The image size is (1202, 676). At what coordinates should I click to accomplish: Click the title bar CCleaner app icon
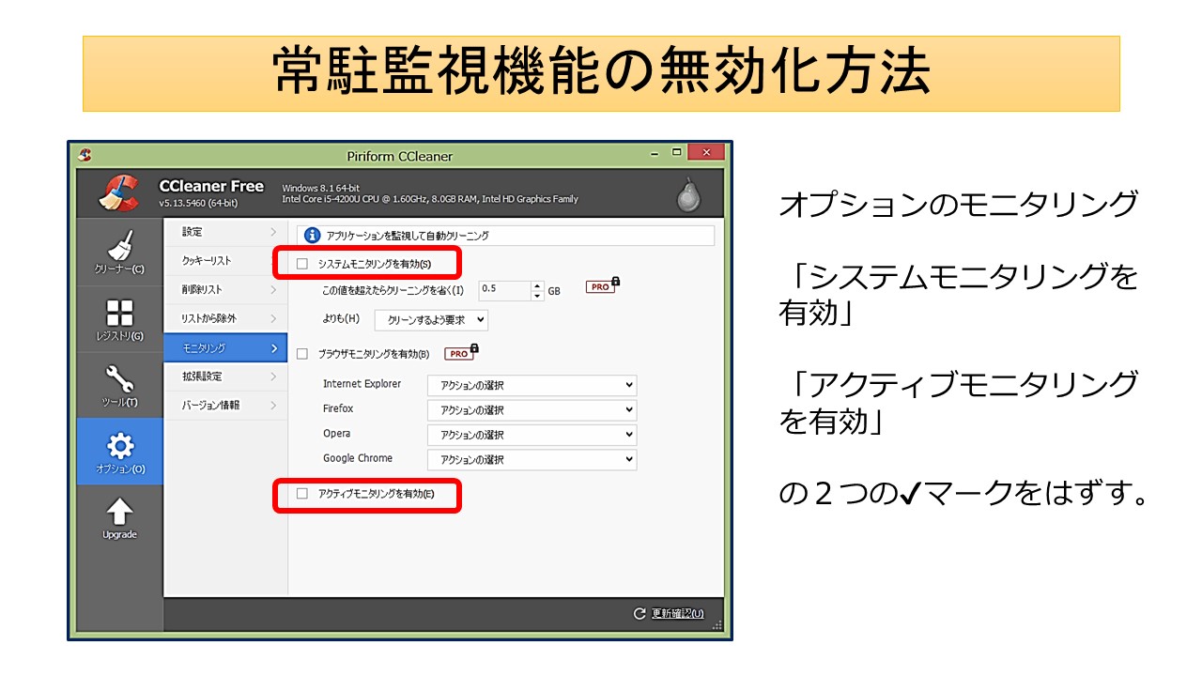tap(85, 156)
